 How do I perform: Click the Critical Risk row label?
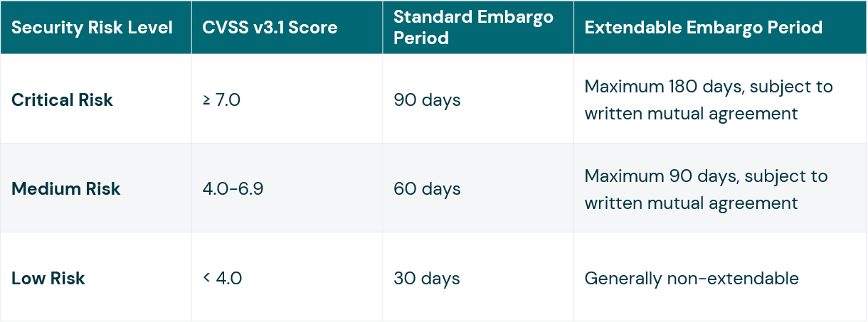coord(62,100)
